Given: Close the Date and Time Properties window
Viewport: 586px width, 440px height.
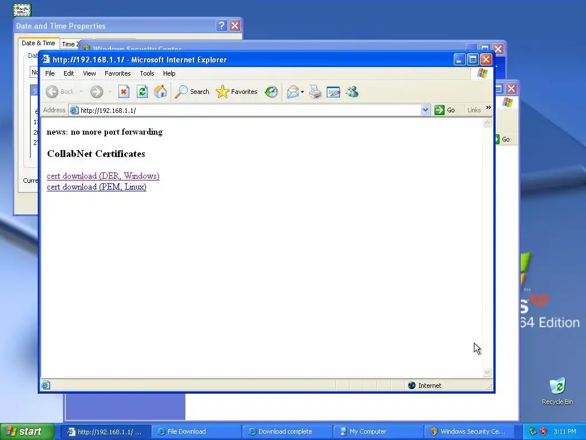Looking at the screenshot, I should [235, 25].
